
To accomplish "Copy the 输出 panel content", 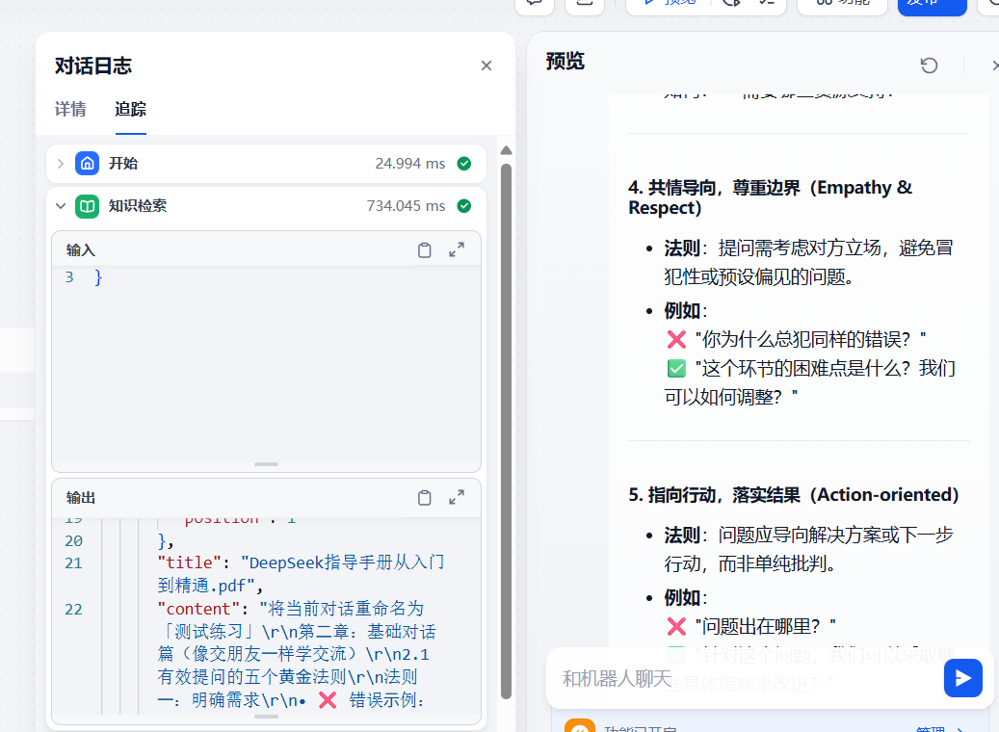I will (x=424, y=498).
